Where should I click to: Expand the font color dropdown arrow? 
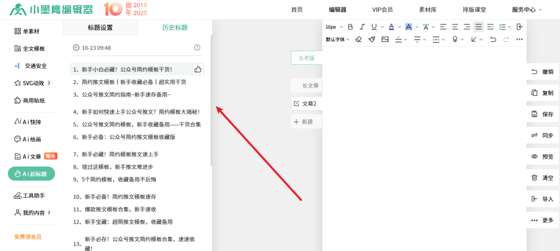(399, 27)
